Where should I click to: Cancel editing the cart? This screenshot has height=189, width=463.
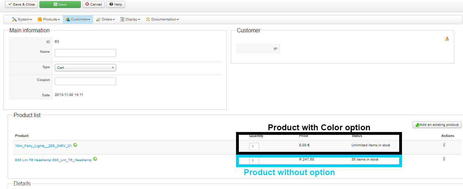coord(93,5)
